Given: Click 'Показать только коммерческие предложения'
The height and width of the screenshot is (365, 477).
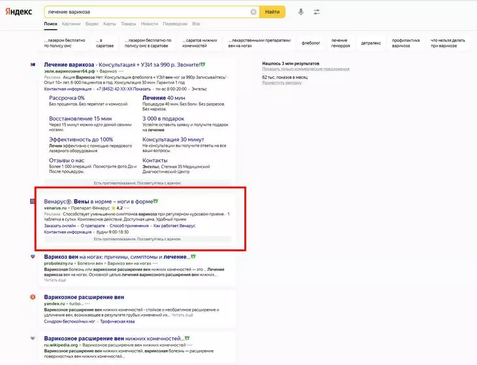Looking at the screenshot, I should coord(306,69).
